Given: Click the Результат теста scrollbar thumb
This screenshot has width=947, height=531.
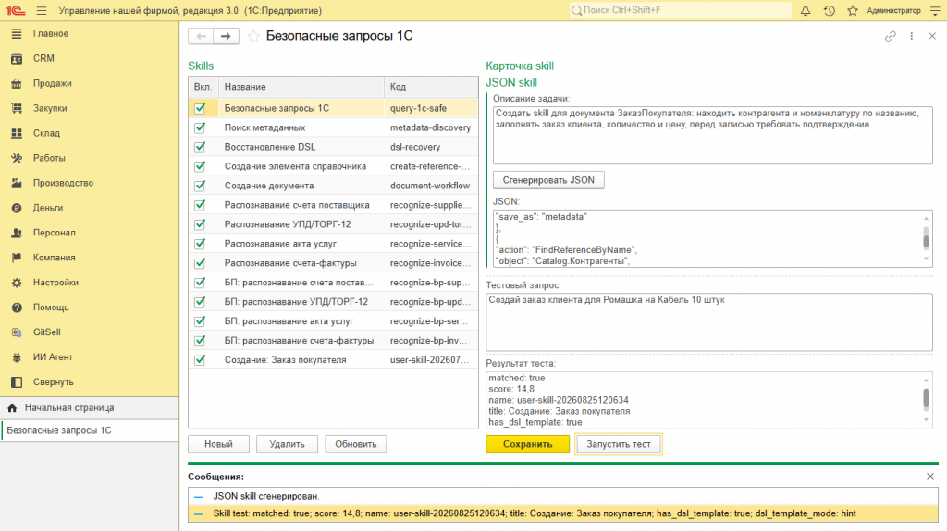Looking at the screenshot, I should click(x=926, y=398).
